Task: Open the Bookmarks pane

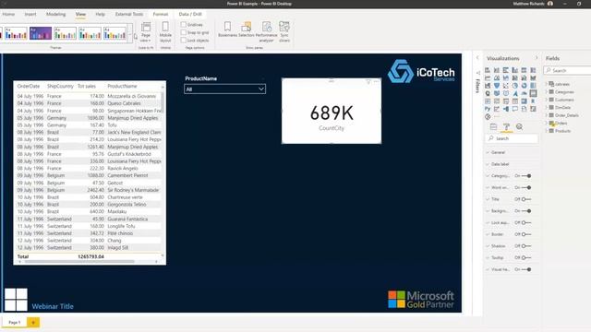Action: tap(227, 30)
